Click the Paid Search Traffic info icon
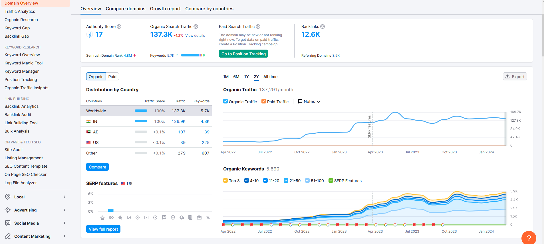This screenshot has height=244, width=544. pos(258,27)
